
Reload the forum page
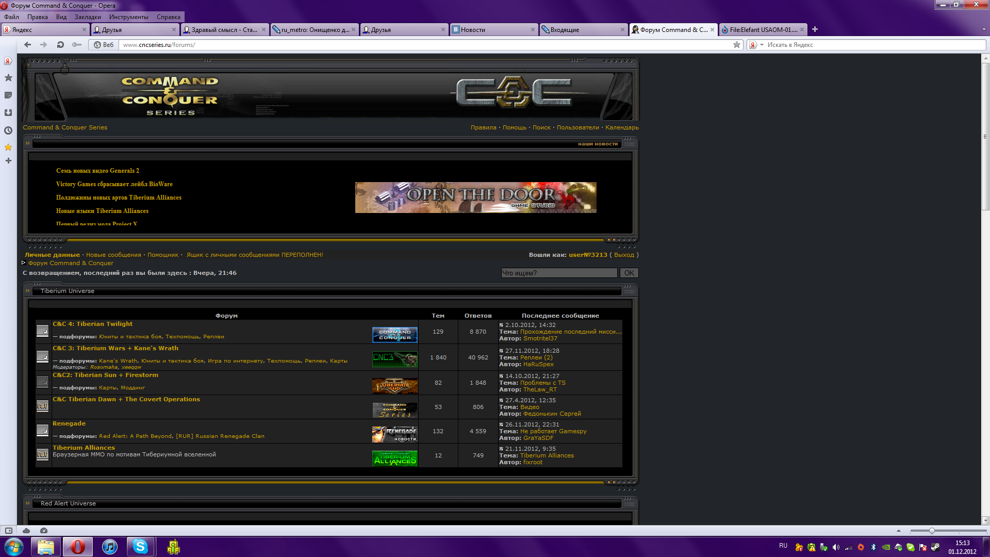click(x=60, y=45)
